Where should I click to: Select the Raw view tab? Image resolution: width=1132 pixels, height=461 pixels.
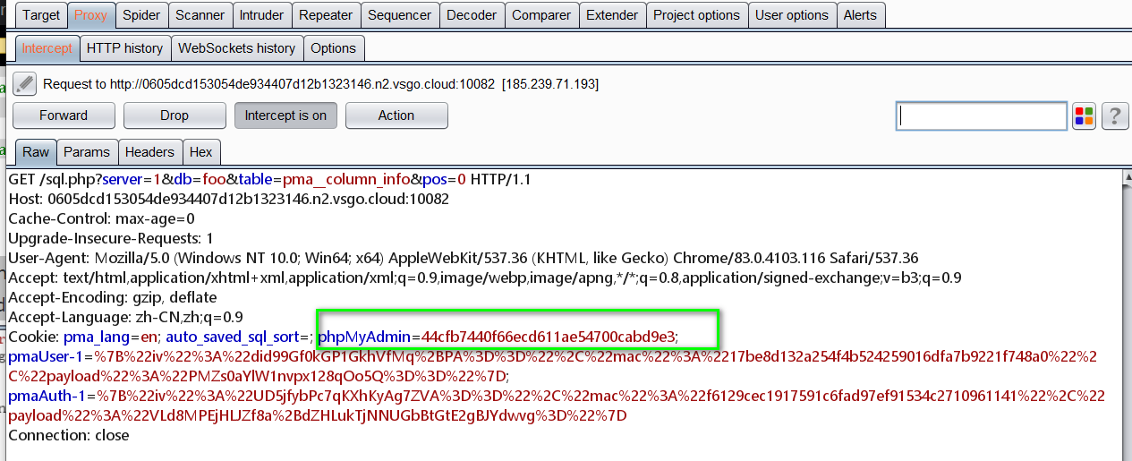coord(36,152)
